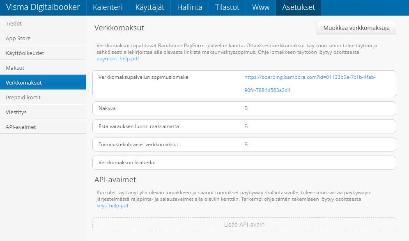
Task: Open Tiedot in the sidebar
Action: pyautogui.click(x=14, y=23)
